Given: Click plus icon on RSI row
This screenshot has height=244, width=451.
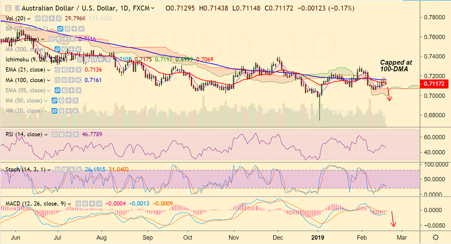Looking at the screenshot, I should tap(69, 134).
